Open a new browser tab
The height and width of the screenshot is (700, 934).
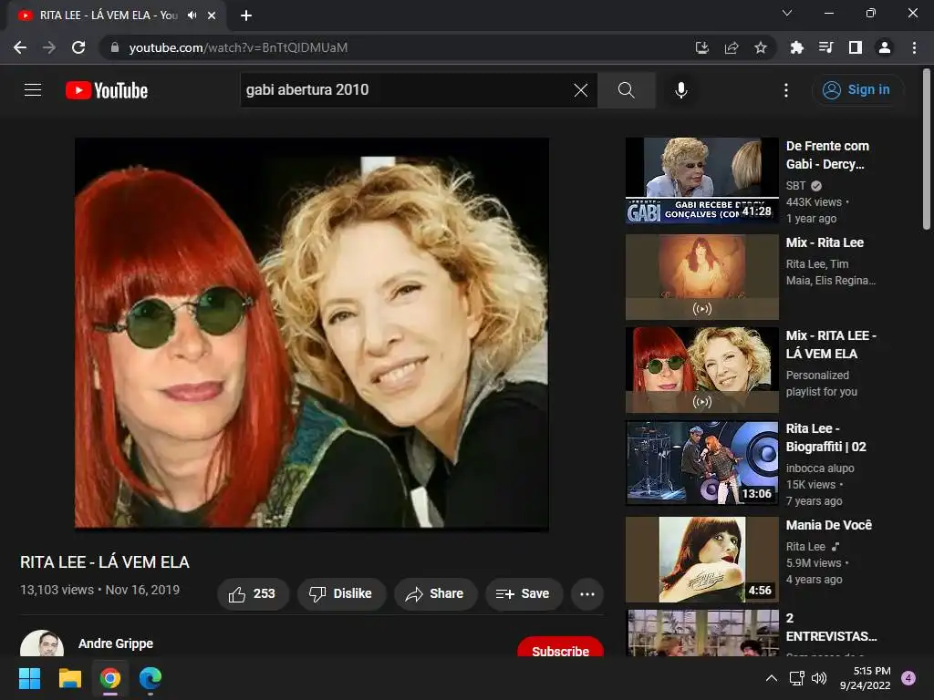point(246,15)
